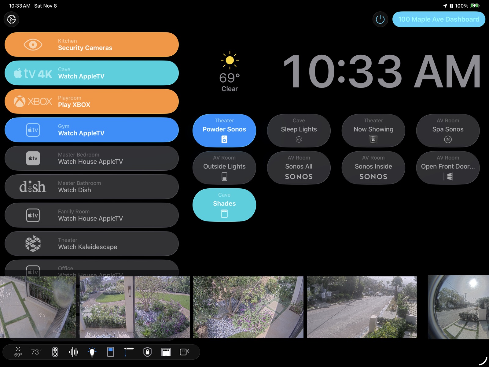Start Theater Watch Kaleidescape activity

[x=92, y=244]
